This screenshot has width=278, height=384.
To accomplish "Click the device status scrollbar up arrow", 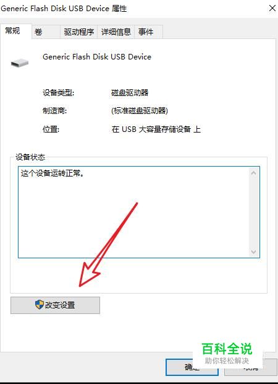I will click(x=253, y=173).
